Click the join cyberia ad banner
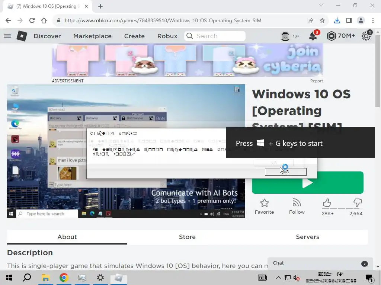Screen dimensions: 381x285 click(x=188, y=60)
